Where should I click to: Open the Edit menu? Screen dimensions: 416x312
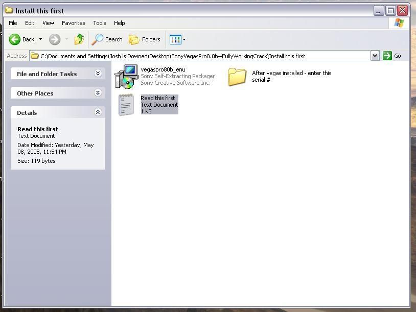(30, 23)
